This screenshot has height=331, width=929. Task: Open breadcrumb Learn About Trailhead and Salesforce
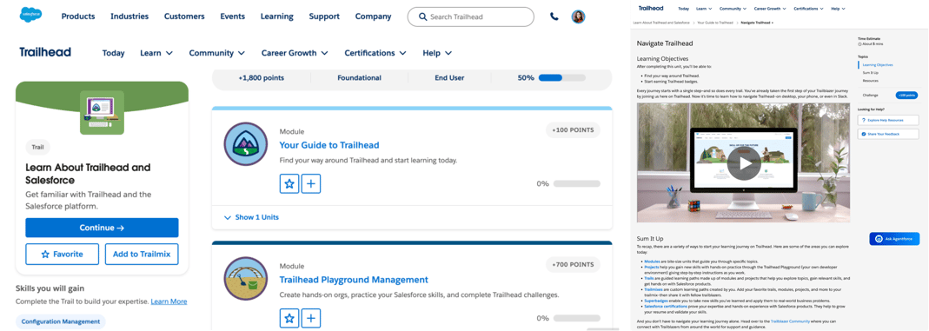coord(661,22)
